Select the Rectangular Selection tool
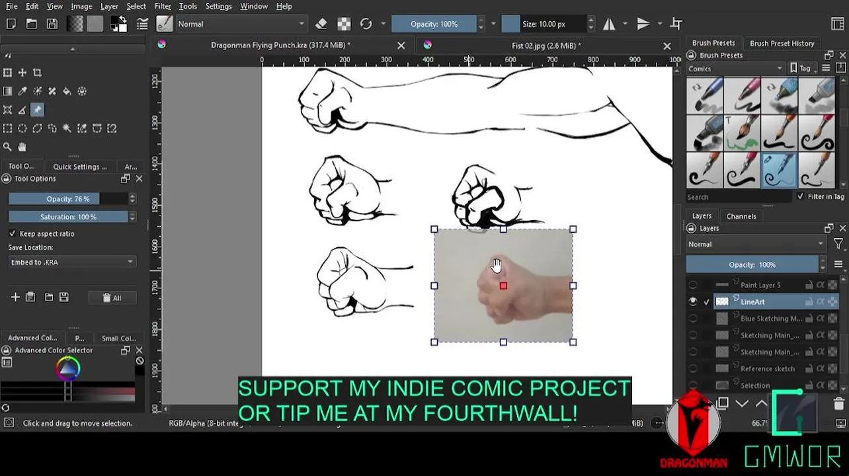Viewport: 849px width, 476px height. point(7,128)
